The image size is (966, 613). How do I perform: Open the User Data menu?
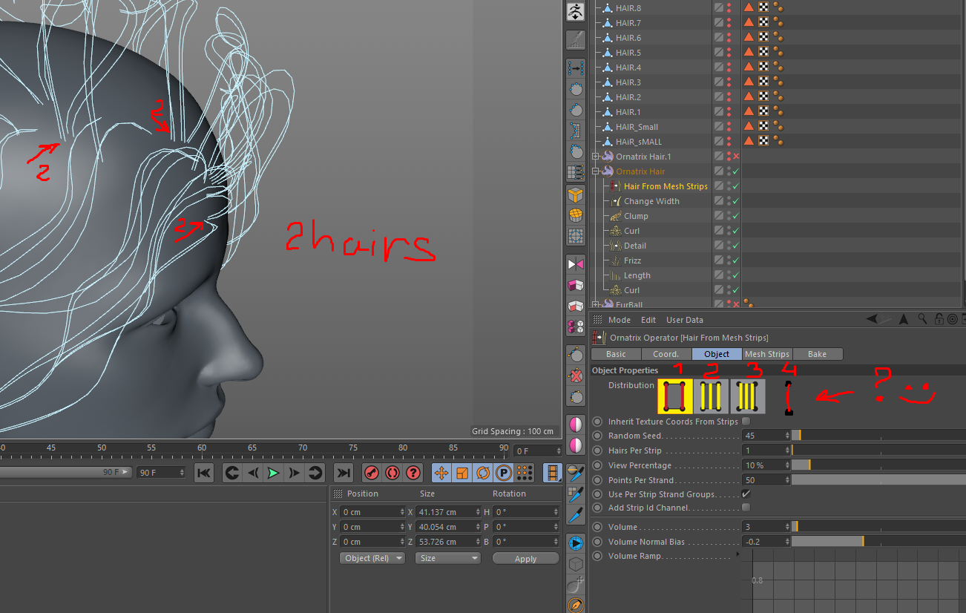684,320
